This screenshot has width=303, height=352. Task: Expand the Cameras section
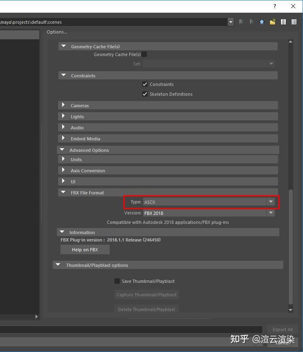pyautogui.click(x=63, y=105)
